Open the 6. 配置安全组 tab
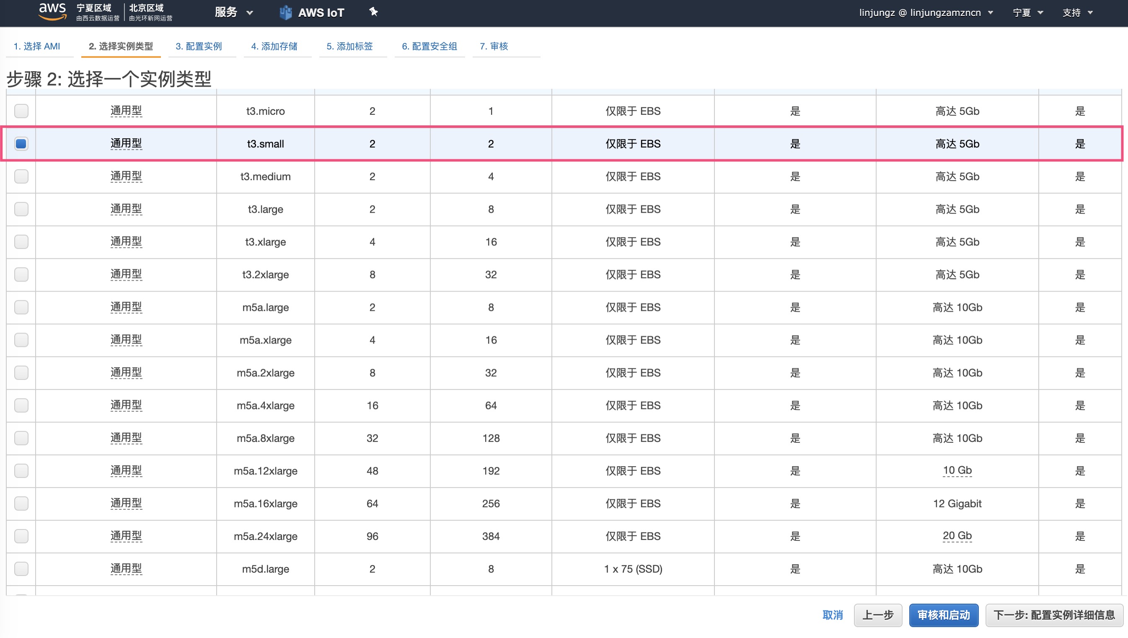 point(429,46)
